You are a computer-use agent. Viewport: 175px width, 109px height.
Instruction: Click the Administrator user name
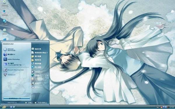click(8, 44)
